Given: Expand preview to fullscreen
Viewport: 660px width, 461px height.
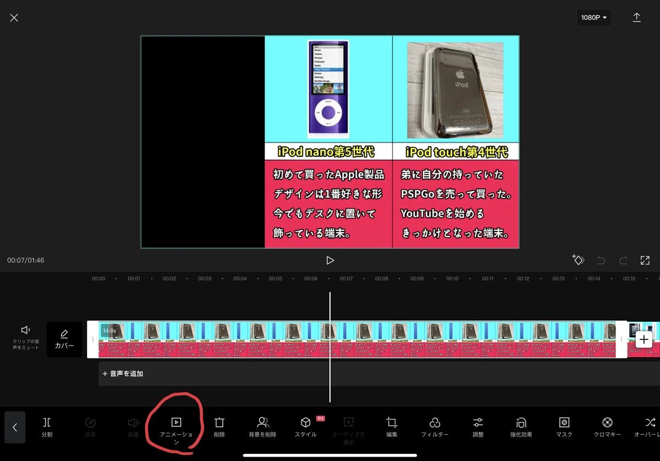Looking at the screenshot, I should click(645, 260).
